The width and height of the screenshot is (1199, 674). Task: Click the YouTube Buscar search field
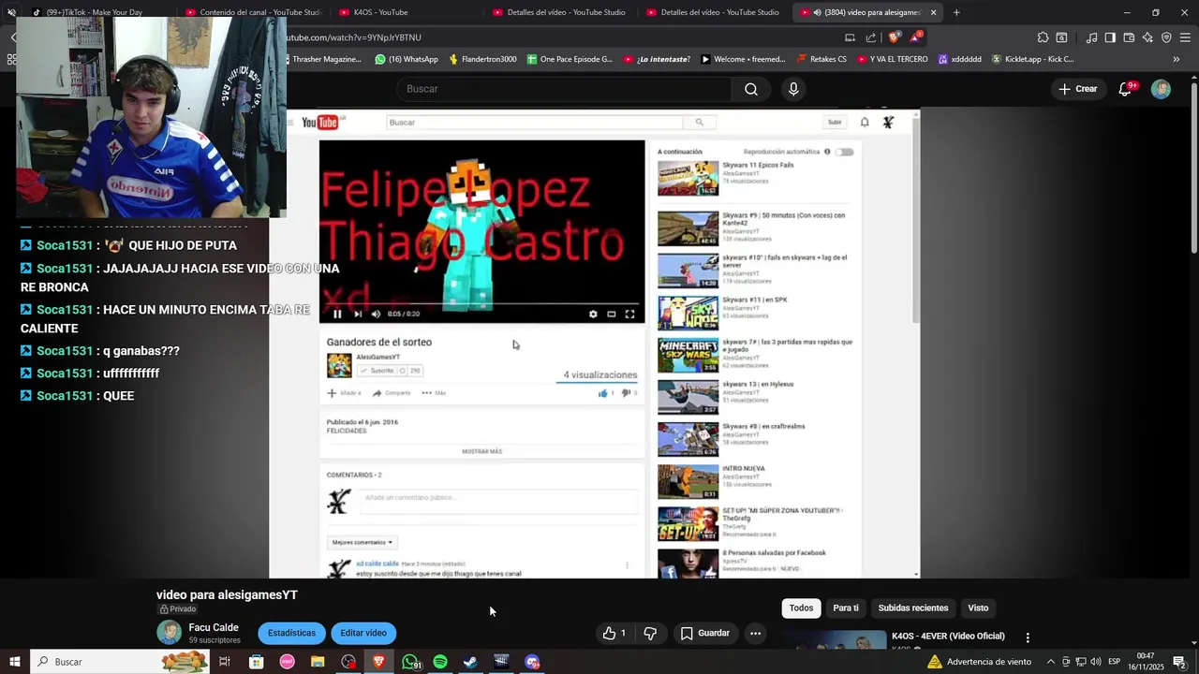click(564, 89)
